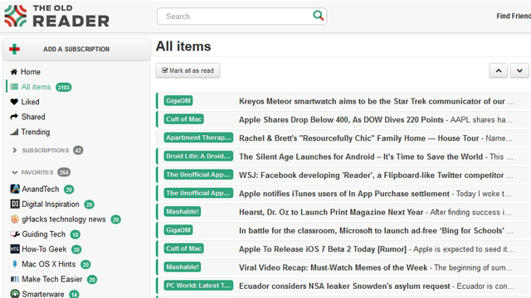Open gHacks technology news feed
This screenshot has width=531, height=298.
click(64, 219)
